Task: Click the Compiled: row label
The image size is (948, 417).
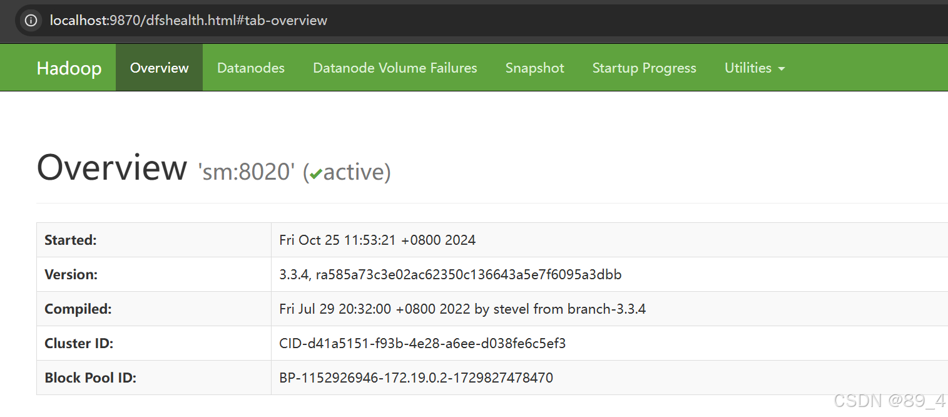Action: pyautogui.click(x=78, y=309)
